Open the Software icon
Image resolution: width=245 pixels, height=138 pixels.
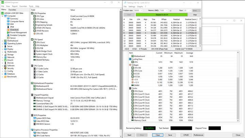[5, 65]
